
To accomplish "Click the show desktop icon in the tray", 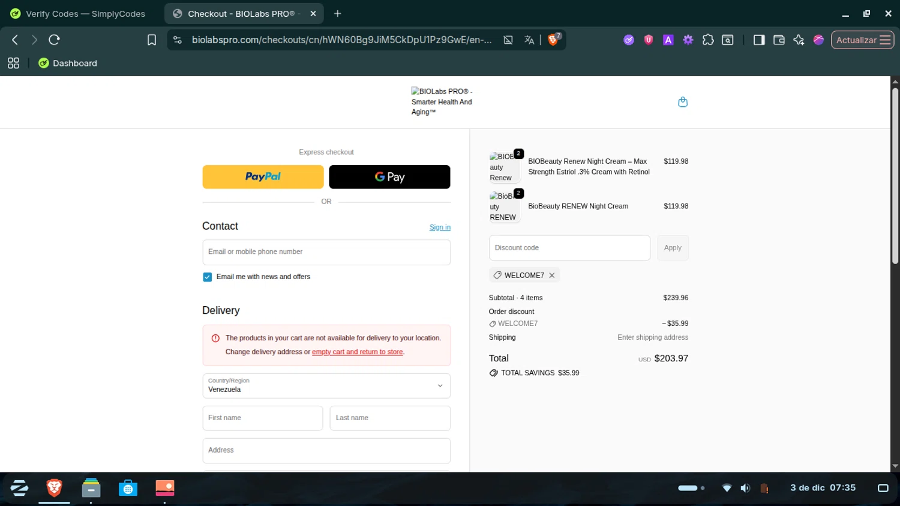I will [x=883, y=488].
